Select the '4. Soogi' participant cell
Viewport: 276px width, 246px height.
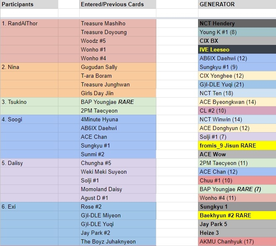tap(29, 119)
